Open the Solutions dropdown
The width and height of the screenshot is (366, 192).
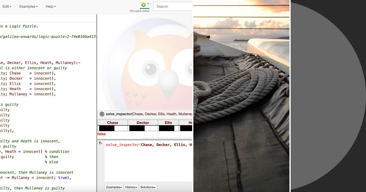click(148, 187)
